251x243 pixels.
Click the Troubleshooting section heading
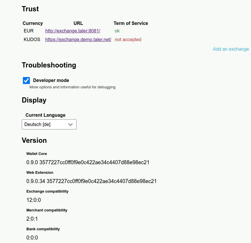click(x=49, y=65)
